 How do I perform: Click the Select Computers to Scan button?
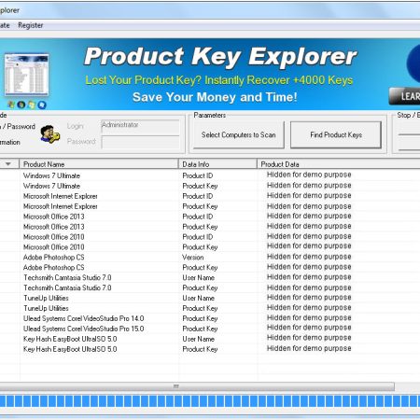(239, 134)
